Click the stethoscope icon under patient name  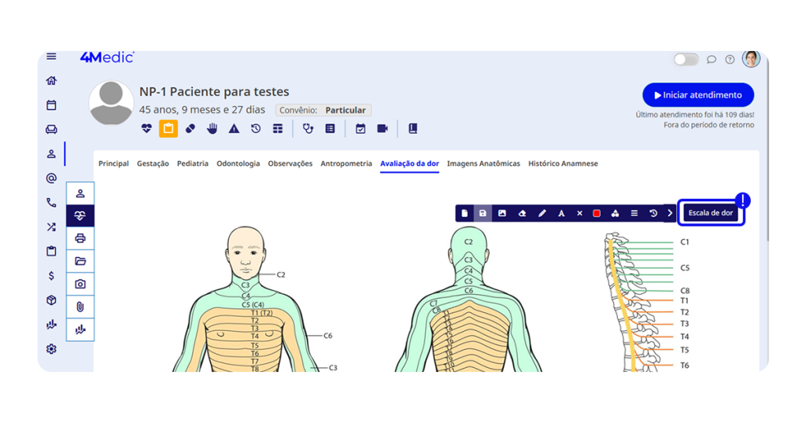308,129
